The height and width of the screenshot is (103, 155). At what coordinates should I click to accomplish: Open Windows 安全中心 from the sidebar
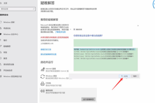point(11,34)
